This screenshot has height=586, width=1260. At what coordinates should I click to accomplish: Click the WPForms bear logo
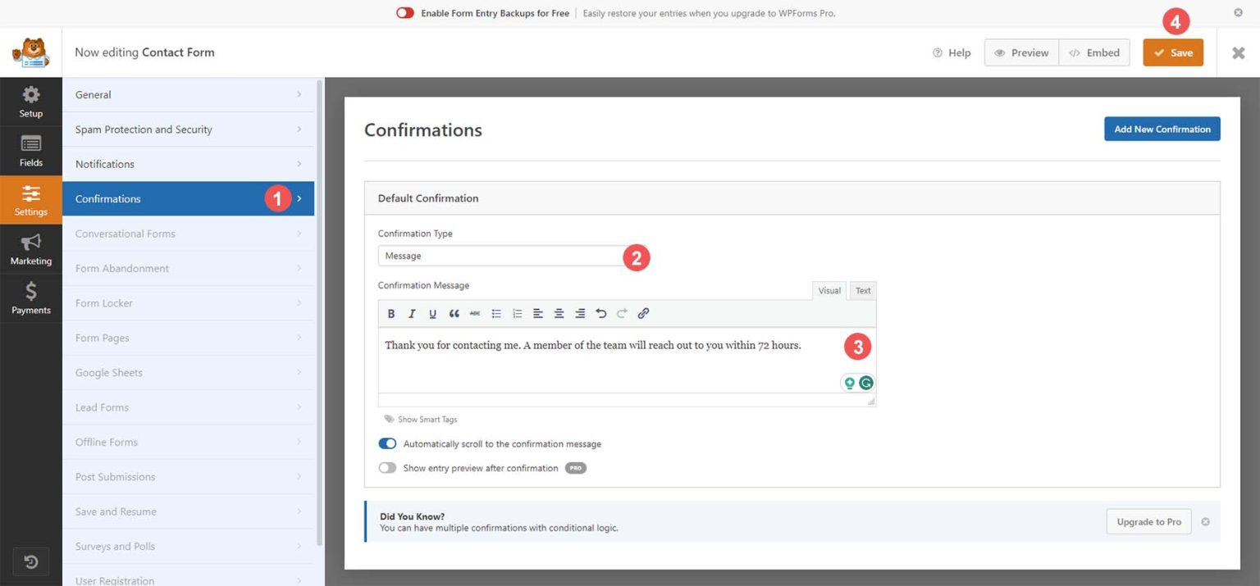(30, 52)
